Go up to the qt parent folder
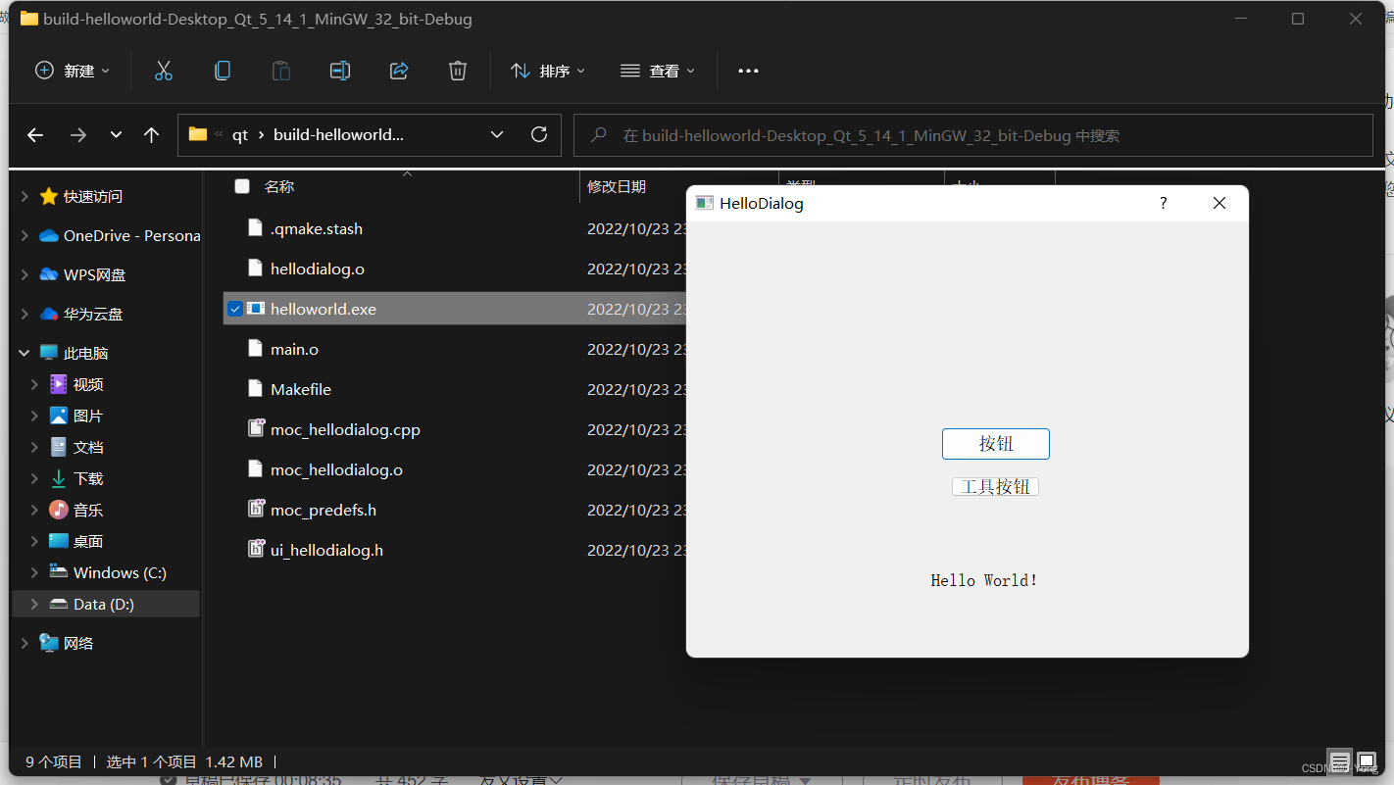 pyautogui.click(x=151, y=134)
